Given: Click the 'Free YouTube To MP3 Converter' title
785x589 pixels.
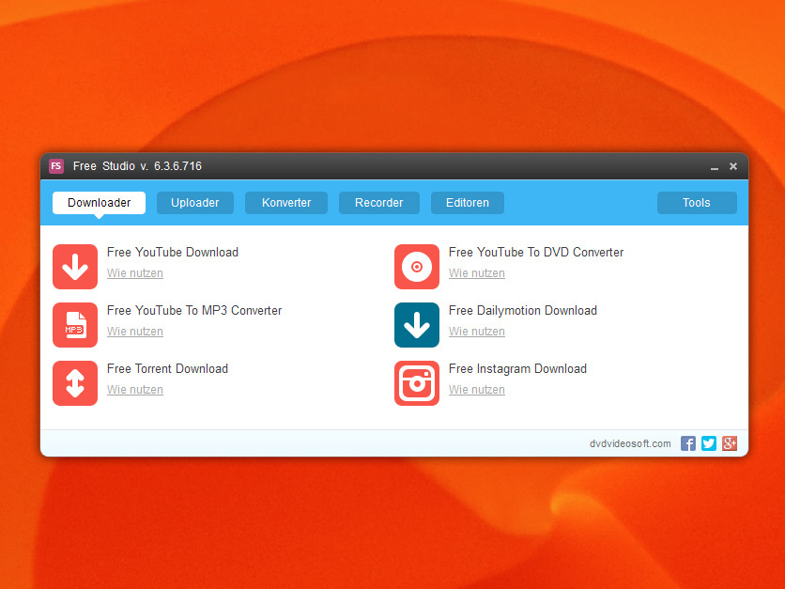Looking at the screenshot, I should click(194, 311).
